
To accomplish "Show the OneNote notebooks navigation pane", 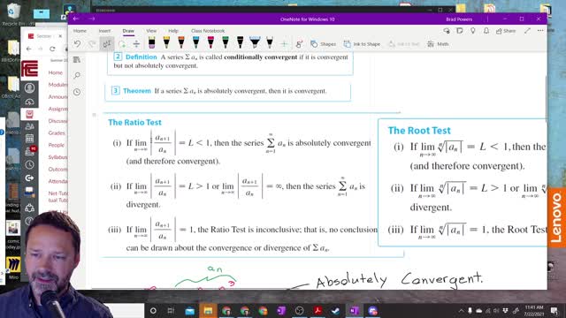I will 77,60.
